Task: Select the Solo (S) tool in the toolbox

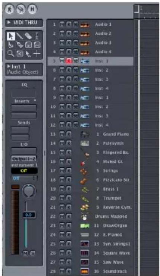Action: pos(28,45)
